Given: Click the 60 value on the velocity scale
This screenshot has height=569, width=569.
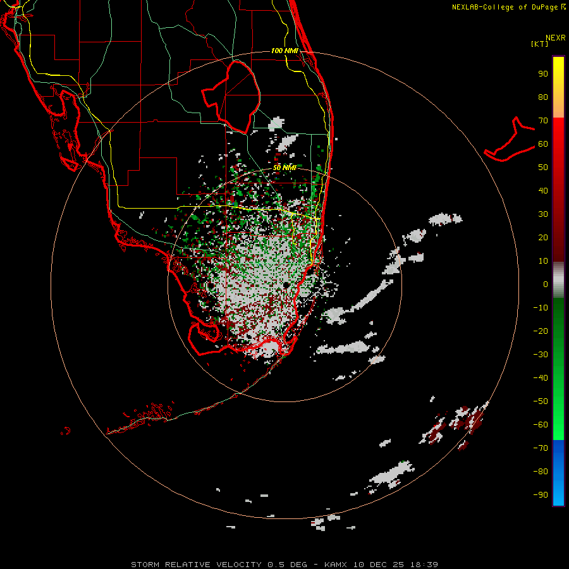Looking at the screenshot, I should coord(543,144).
